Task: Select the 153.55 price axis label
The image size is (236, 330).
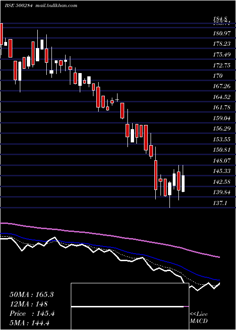Action: pos(222,140)
